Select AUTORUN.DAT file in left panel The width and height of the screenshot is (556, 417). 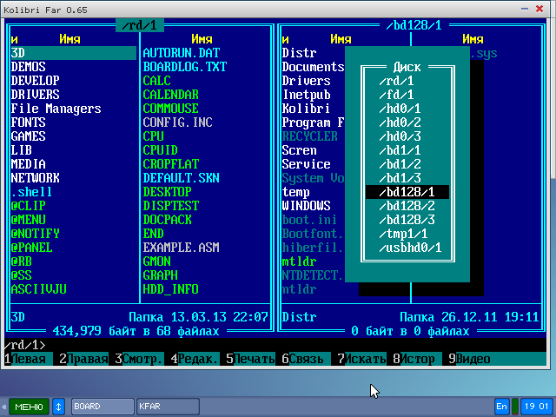point(181,53)
